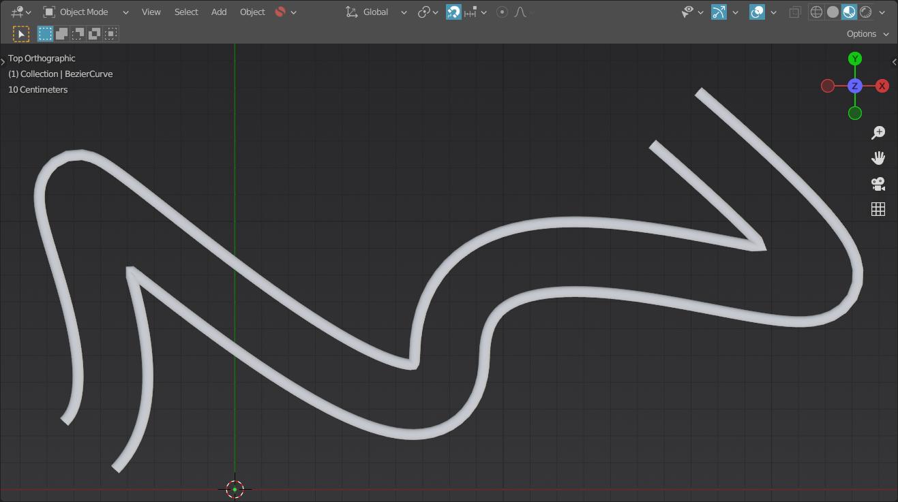Click the zoom magnifier viewport icon

(x=878, y=132)
